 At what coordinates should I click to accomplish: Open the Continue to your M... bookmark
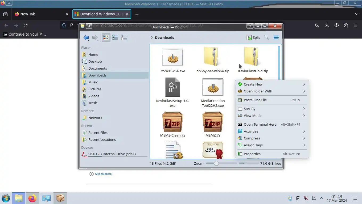24,34
